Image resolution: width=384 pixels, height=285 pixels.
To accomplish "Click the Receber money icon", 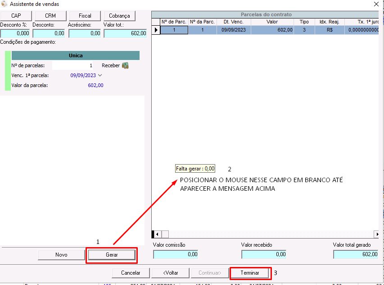I will coord(125,65).
